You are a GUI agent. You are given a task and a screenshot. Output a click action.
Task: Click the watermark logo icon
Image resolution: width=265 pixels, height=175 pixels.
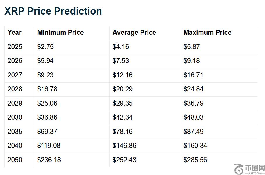tap(239, 169)
